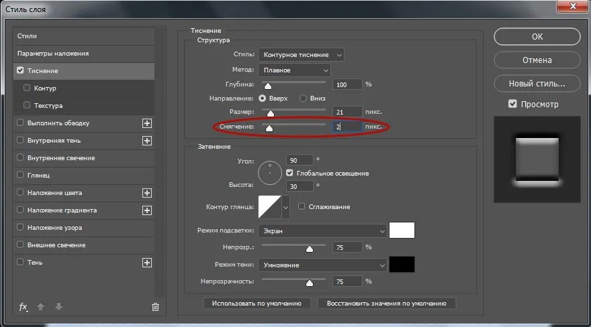Image resolution: width=591 pixels, height=327 pixels.
Task: Click the Непрозр. highlight opacity slider
Action: [x=310, y=249]
